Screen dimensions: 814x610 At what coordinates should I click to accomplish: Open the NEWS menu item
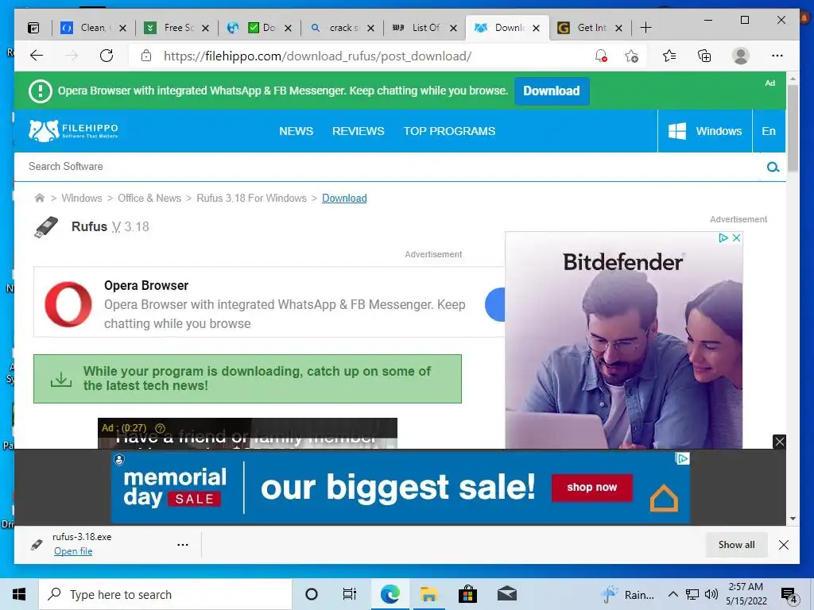296,131
